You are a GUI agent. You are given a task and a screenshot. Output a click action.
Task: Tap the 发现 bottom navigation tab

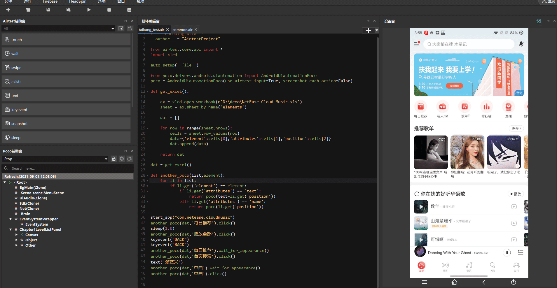click(421, 267)
